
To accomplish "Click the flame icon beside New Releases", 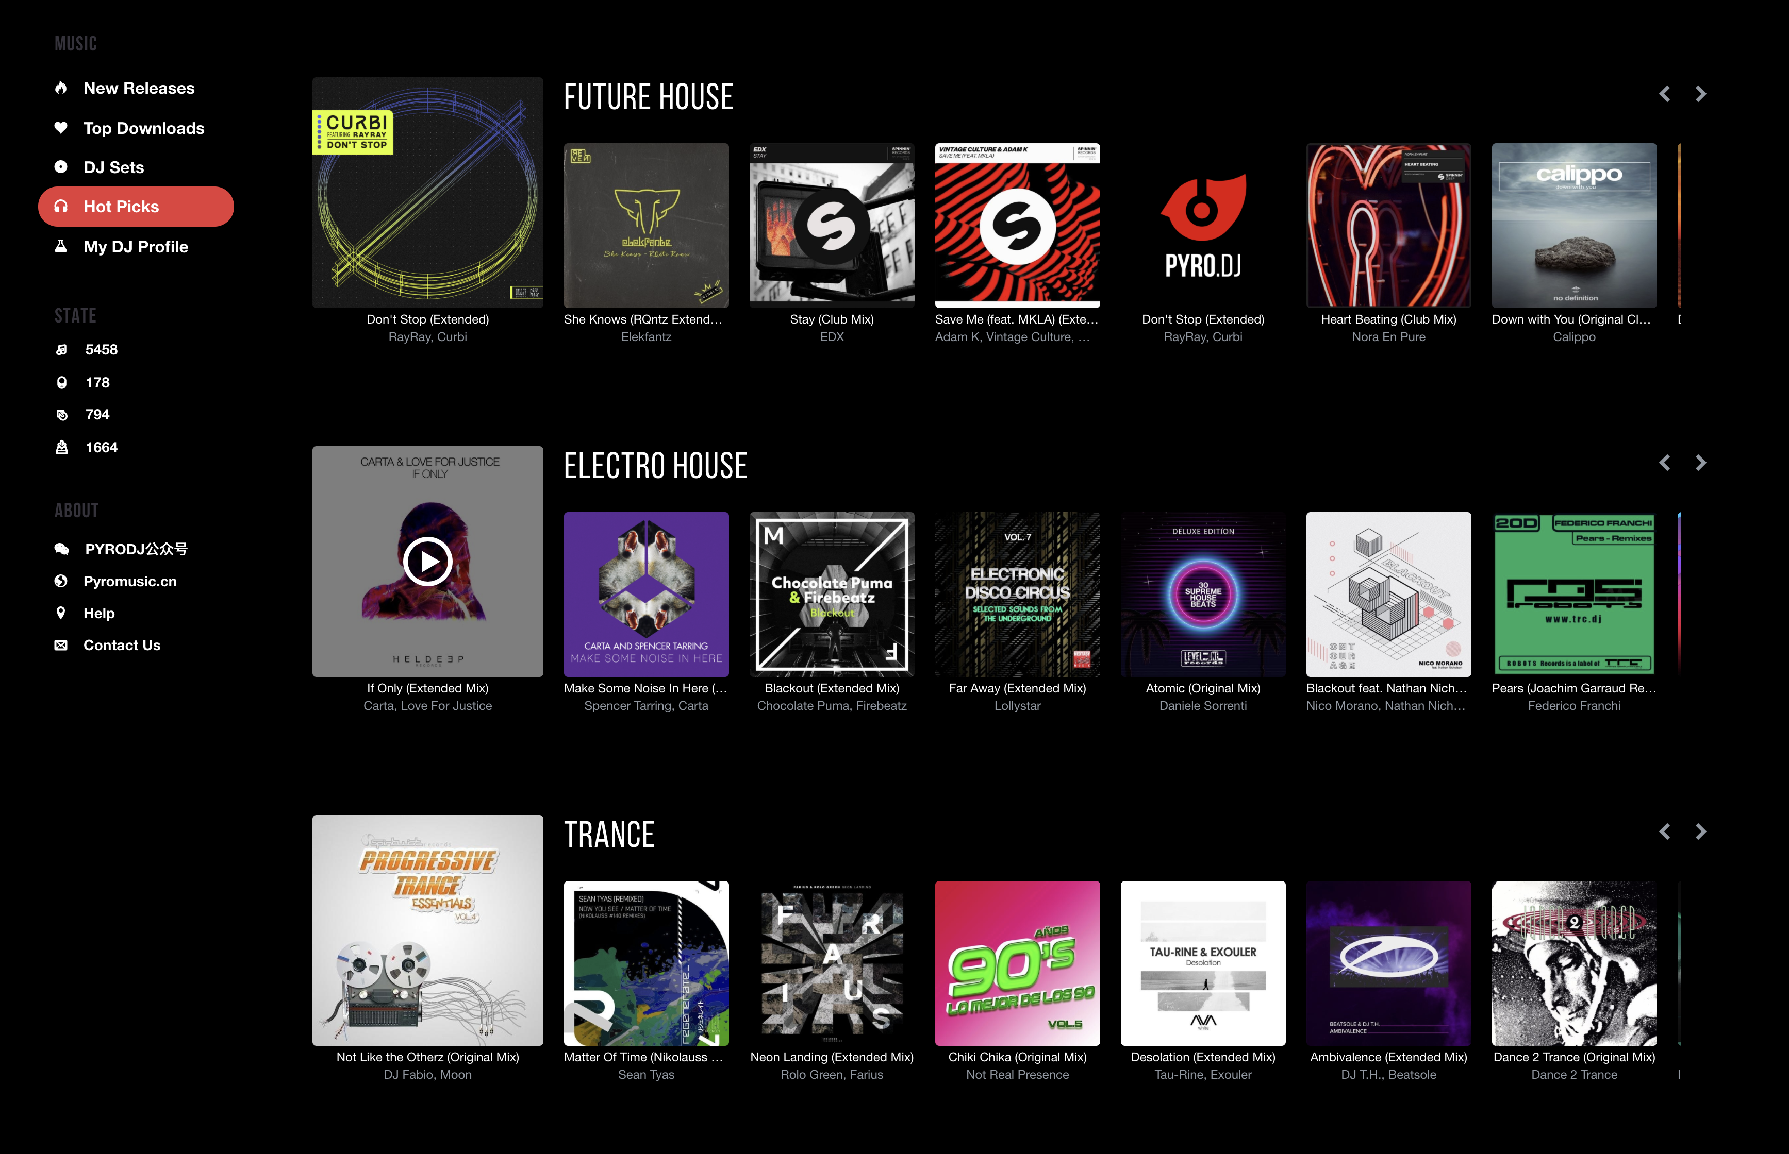I will 61,88.
